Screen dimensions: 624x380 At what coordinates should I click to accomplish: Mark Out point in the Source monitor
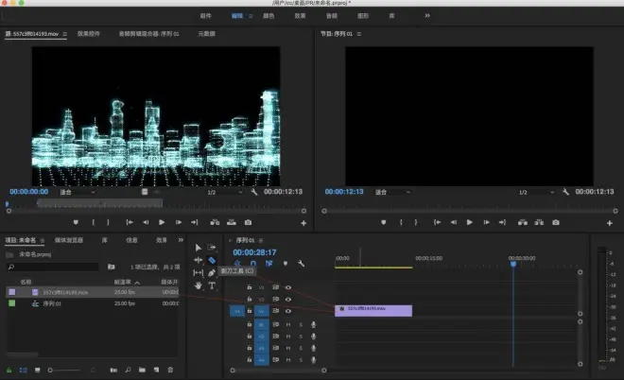coord(108,222)
